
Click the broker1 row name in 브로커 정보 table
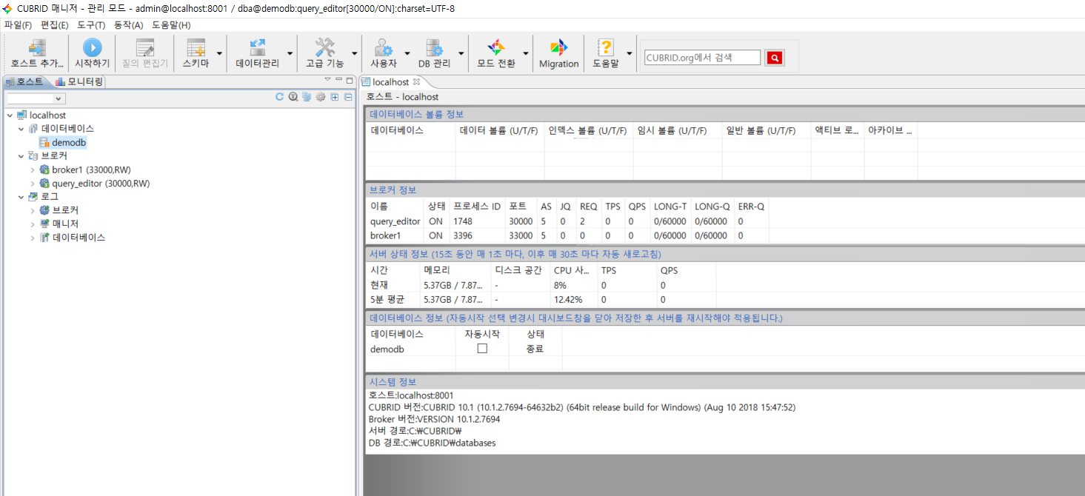pos(384,235)
